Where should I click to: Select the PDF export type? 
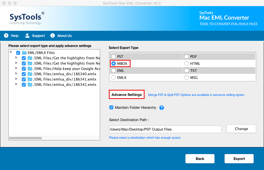coord(186,56)
